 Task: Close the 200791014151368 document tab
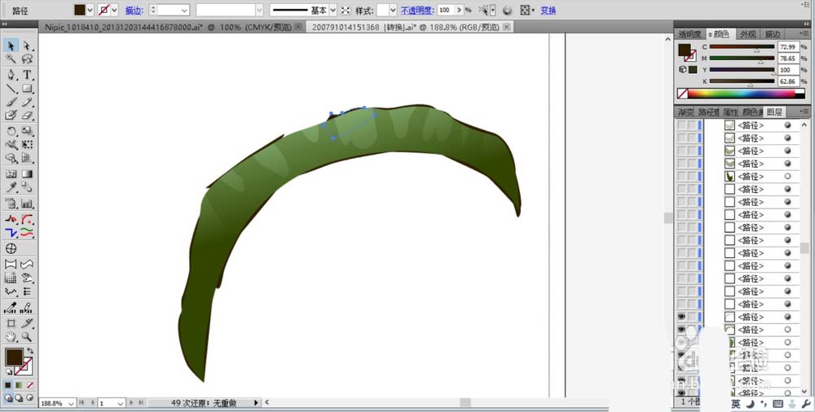point(506,27)
